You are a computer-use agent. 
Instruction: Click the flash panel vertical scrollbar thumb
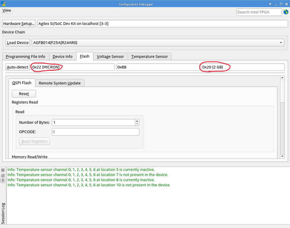click(282, 91)
